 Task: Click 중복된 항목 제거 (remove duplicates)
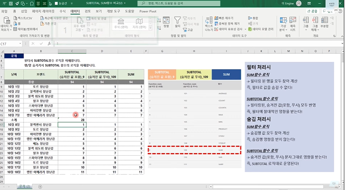(x=227, y=24)
